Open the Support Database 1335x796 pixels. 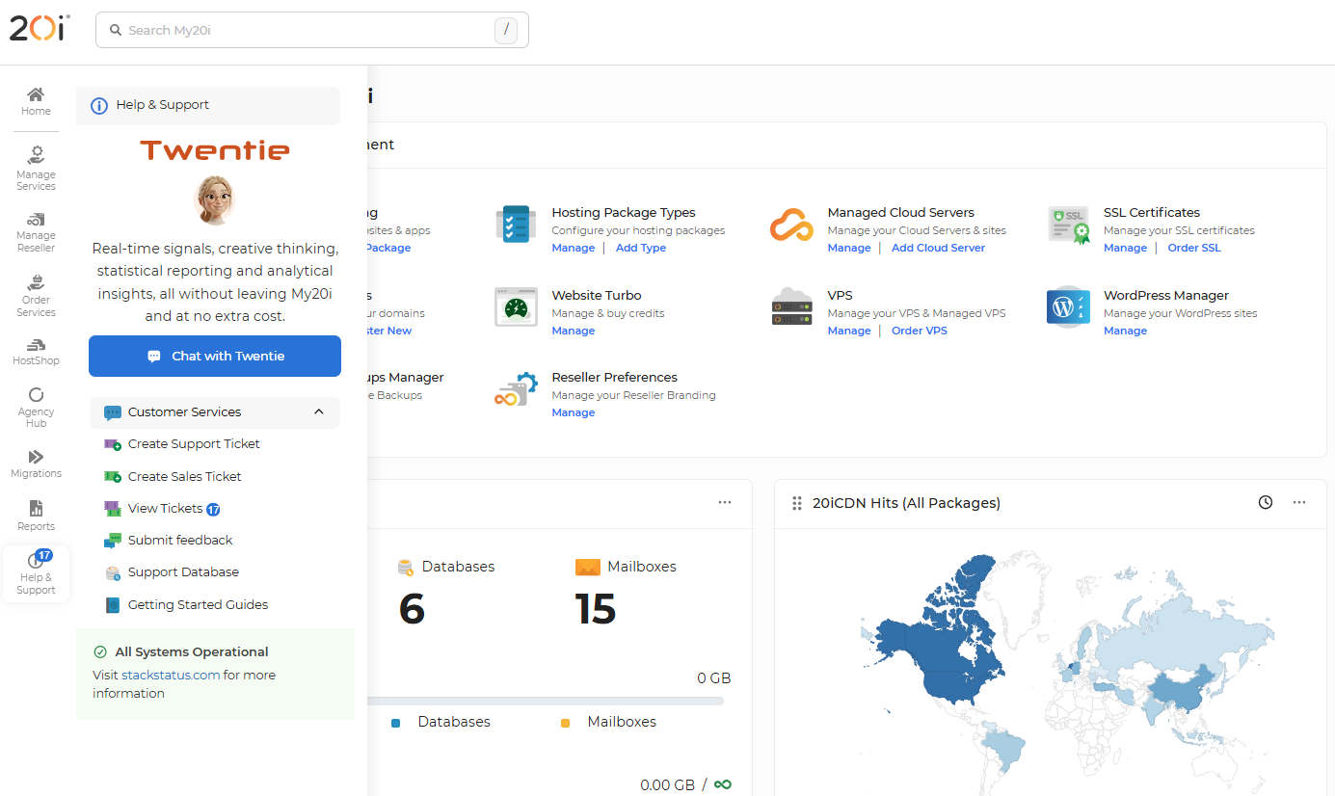tap(183, 572)
